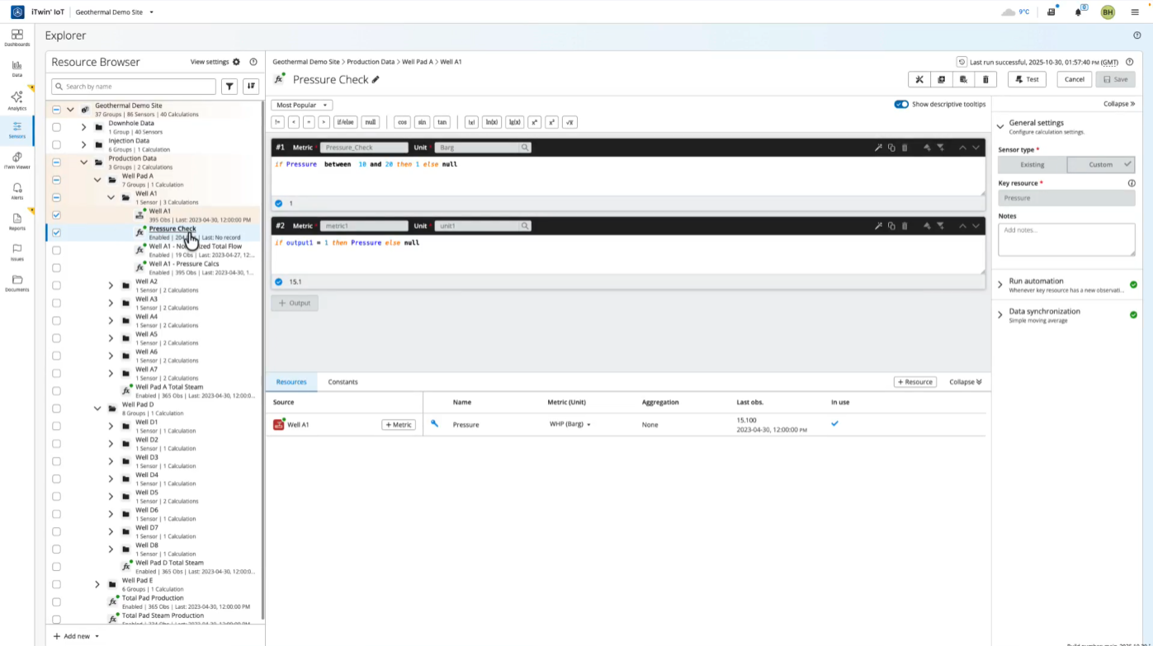Toggle Show descriptive tooltips switch
Screen dimensions: 1153x646
pos(901,105)
